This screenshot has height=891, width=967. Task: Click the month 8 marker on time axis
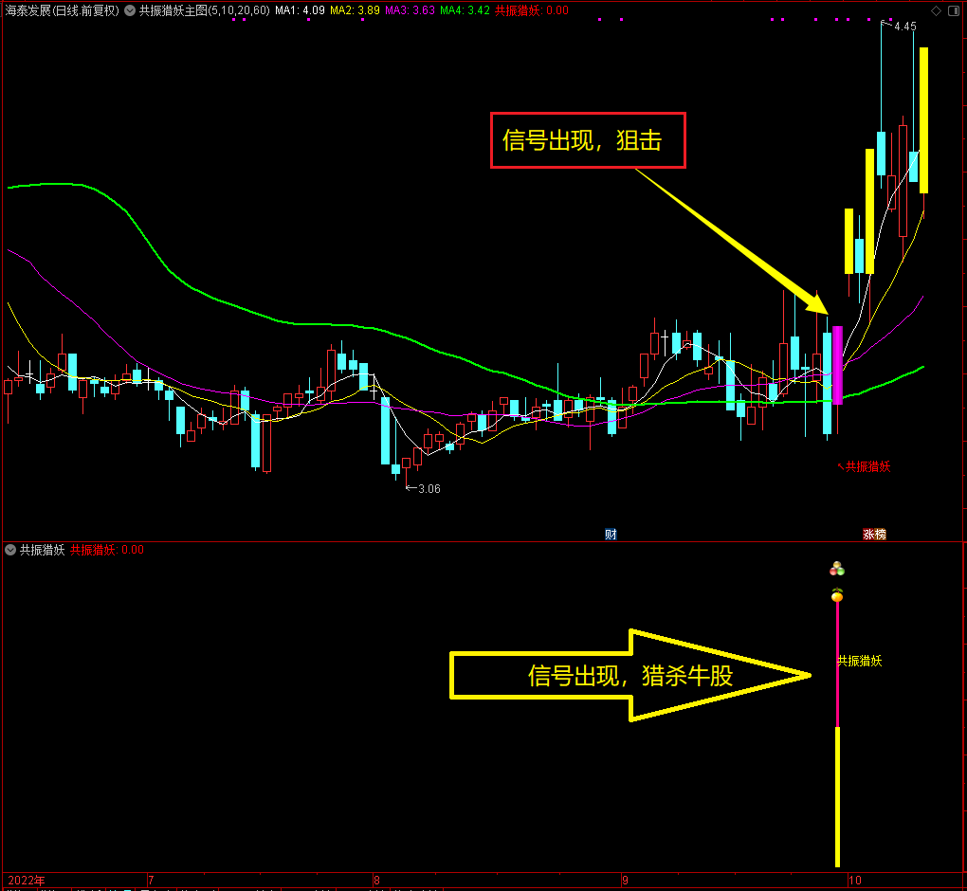376,880
